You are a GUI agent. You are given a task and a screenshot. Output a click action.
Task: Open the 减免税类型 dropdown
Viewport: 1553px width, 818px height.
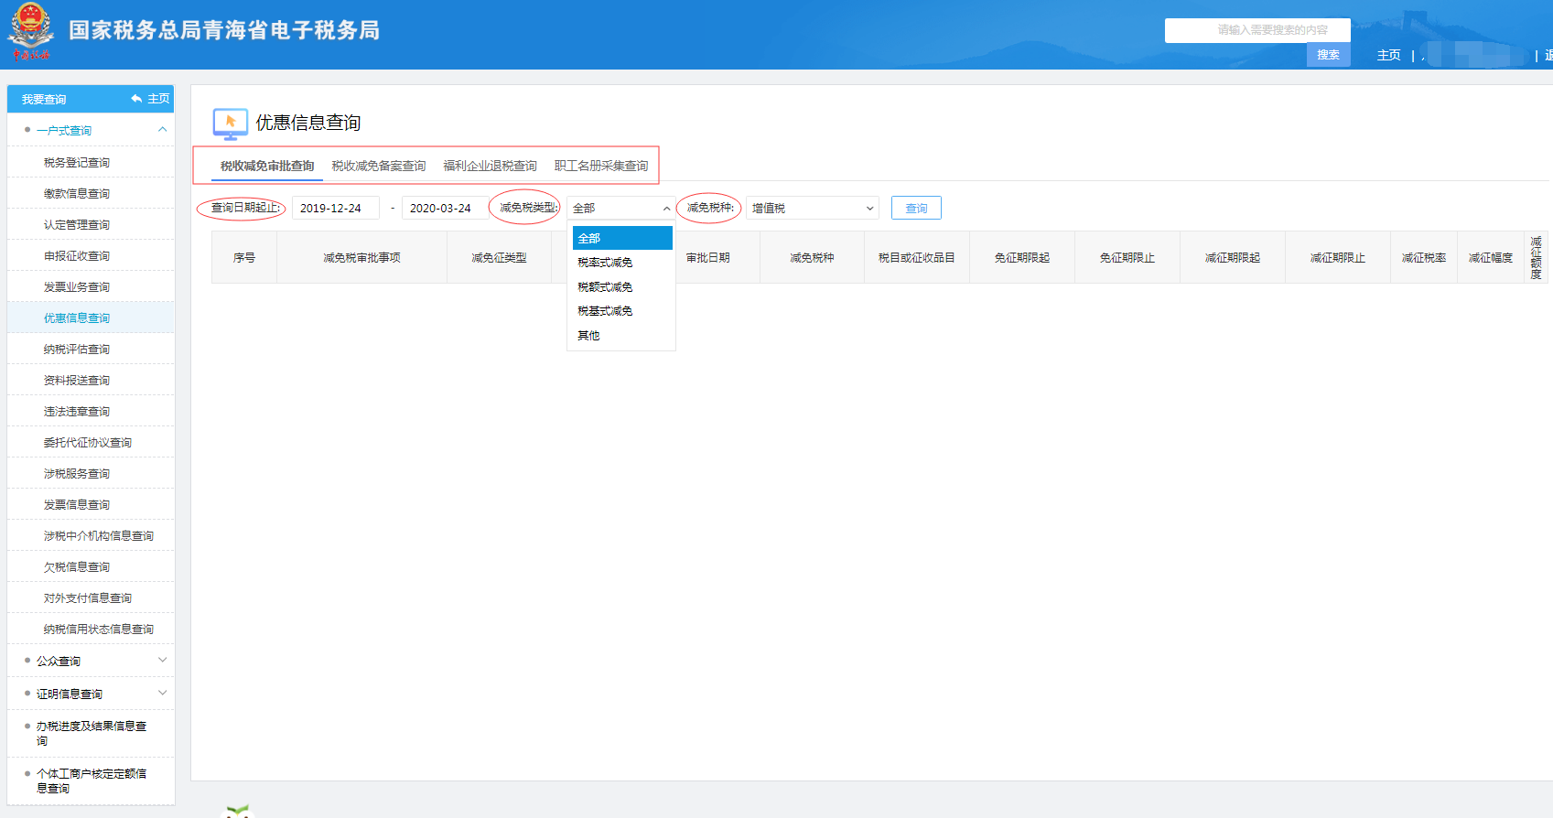[x=620, y=209]
